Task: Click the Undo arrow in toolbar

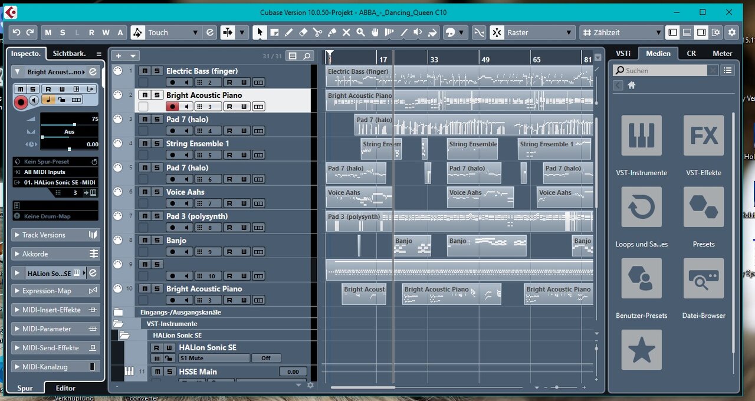Action: click(x=17, y=32)
